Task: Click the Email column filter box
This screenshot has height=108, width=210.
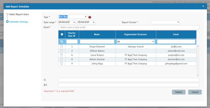Action: 176,42
